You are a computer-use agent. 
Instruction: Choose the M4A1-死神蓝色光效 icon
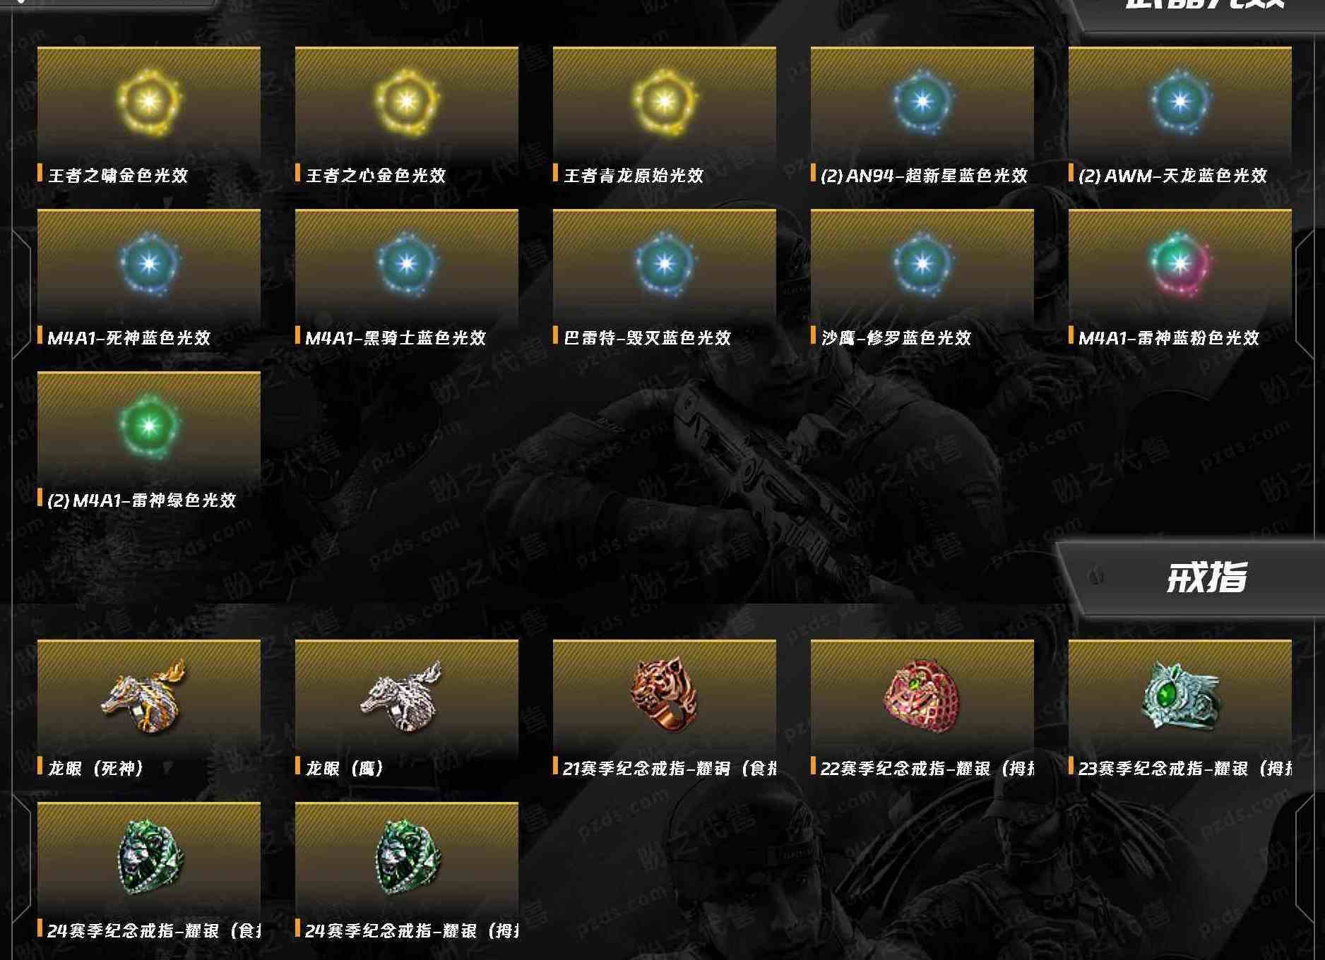tap(149, 265)
